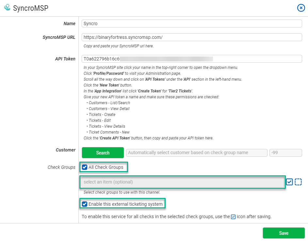The height and width of the screenshot is (241, 308).
Task: Save the SyncroMSP configuration
Action: (x=284, y=233)
